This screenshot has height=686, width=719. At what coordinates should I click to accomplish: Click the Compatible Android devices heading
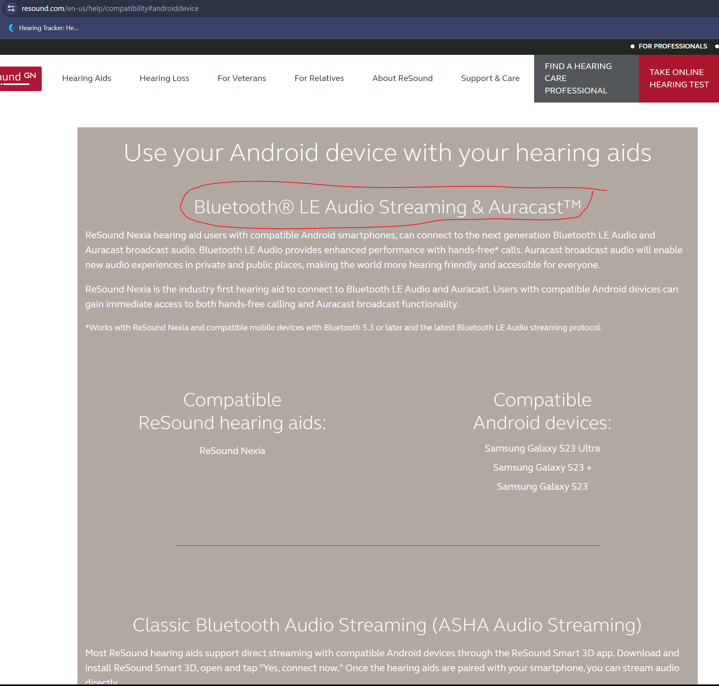542,411
